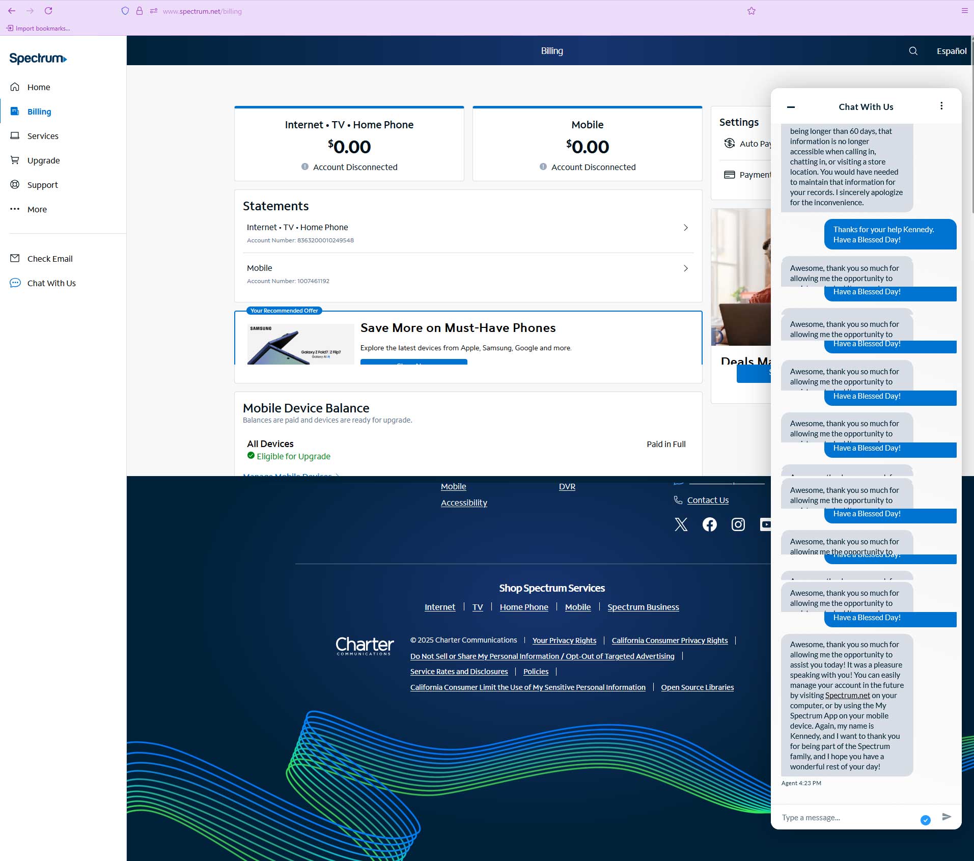974x861 pixels.
Task: Open Spectrum's Instagram page icon
Action: coord(738,524)
